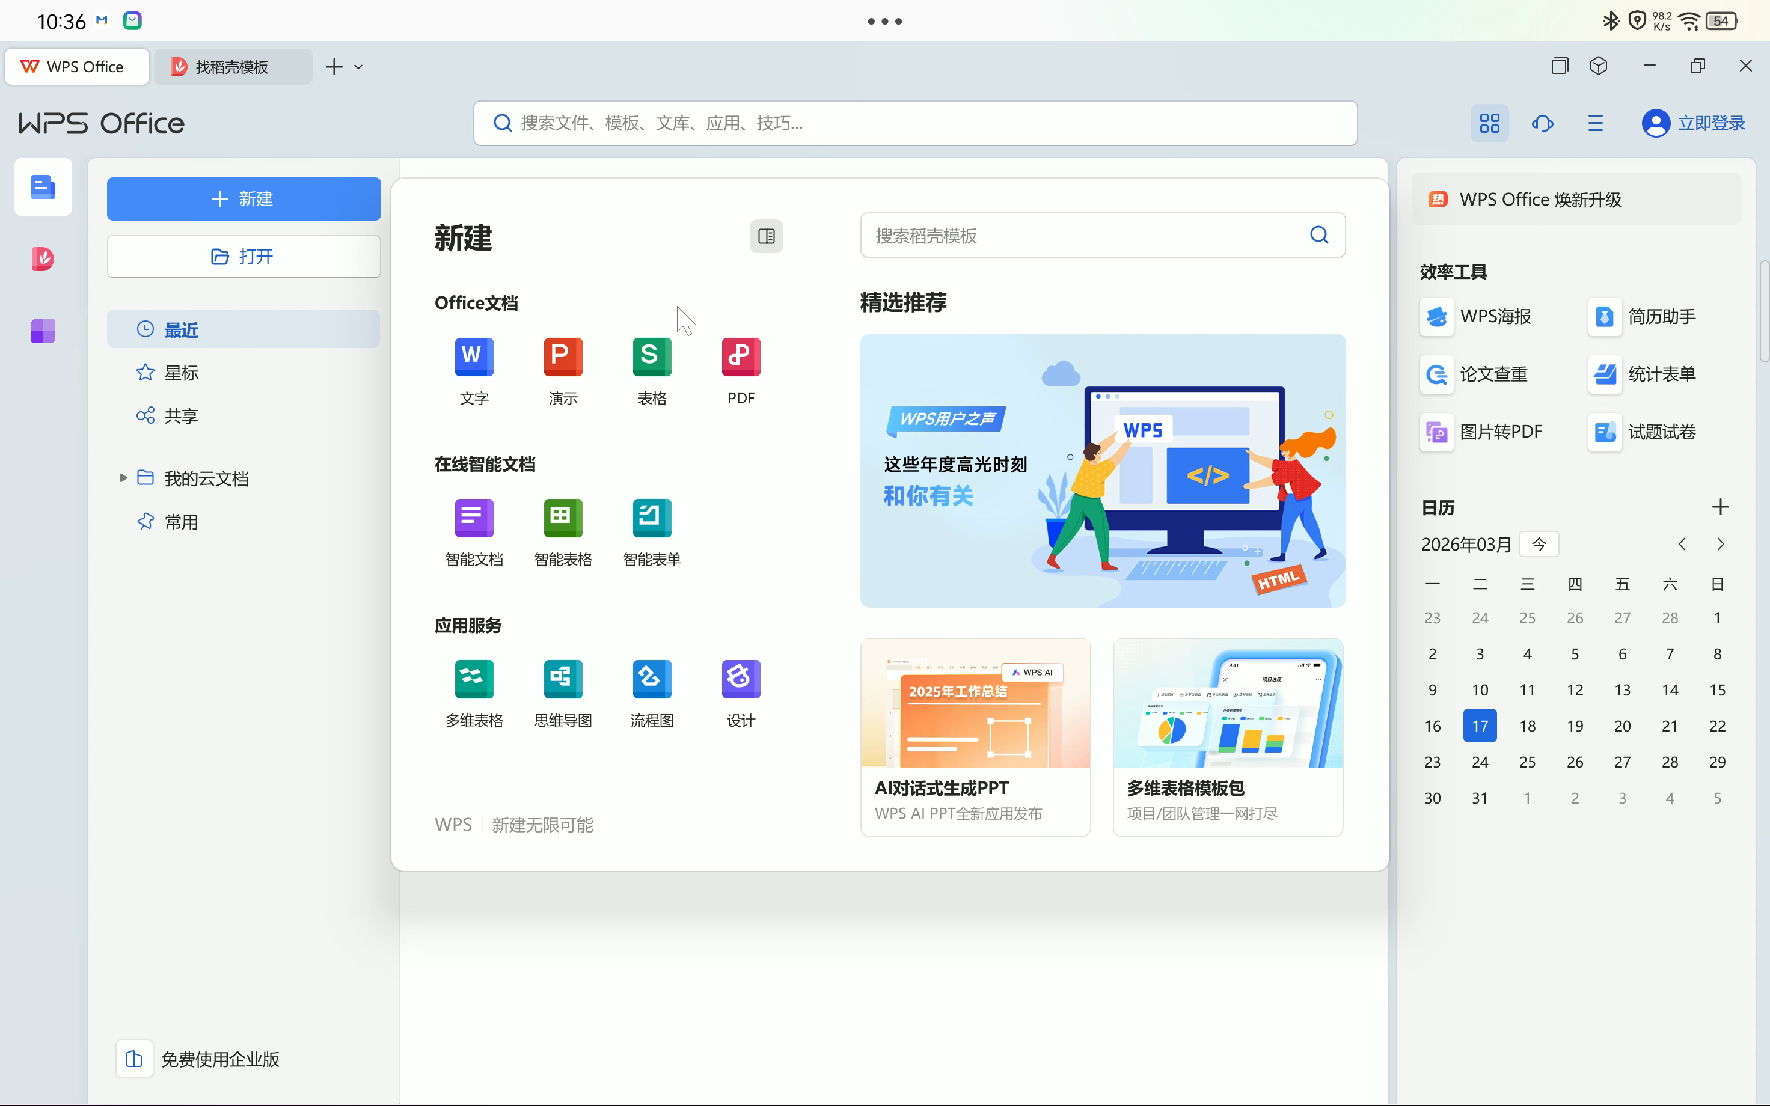The height and width of the screenshot is (1106, 1770).
Task: Launch the 思维导图 mind map app
Action: point(563,680)
